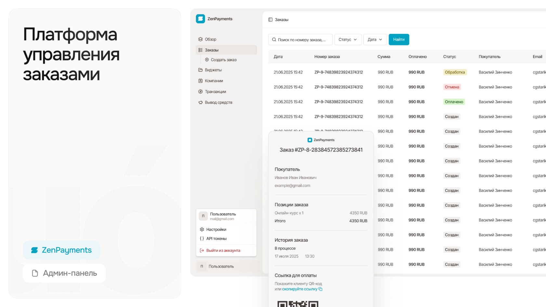Click the order title Заказ #ZP-8-28384572385273841
The image size is (546, 307).
click(x=321, y=150)
